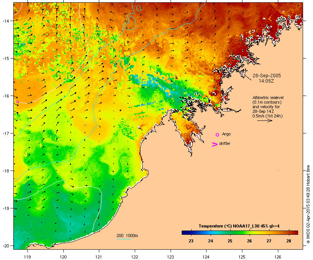This screenshot has width=313, height=260.
Task: Click the longitude axis label '124'
Action: point(206,257)
